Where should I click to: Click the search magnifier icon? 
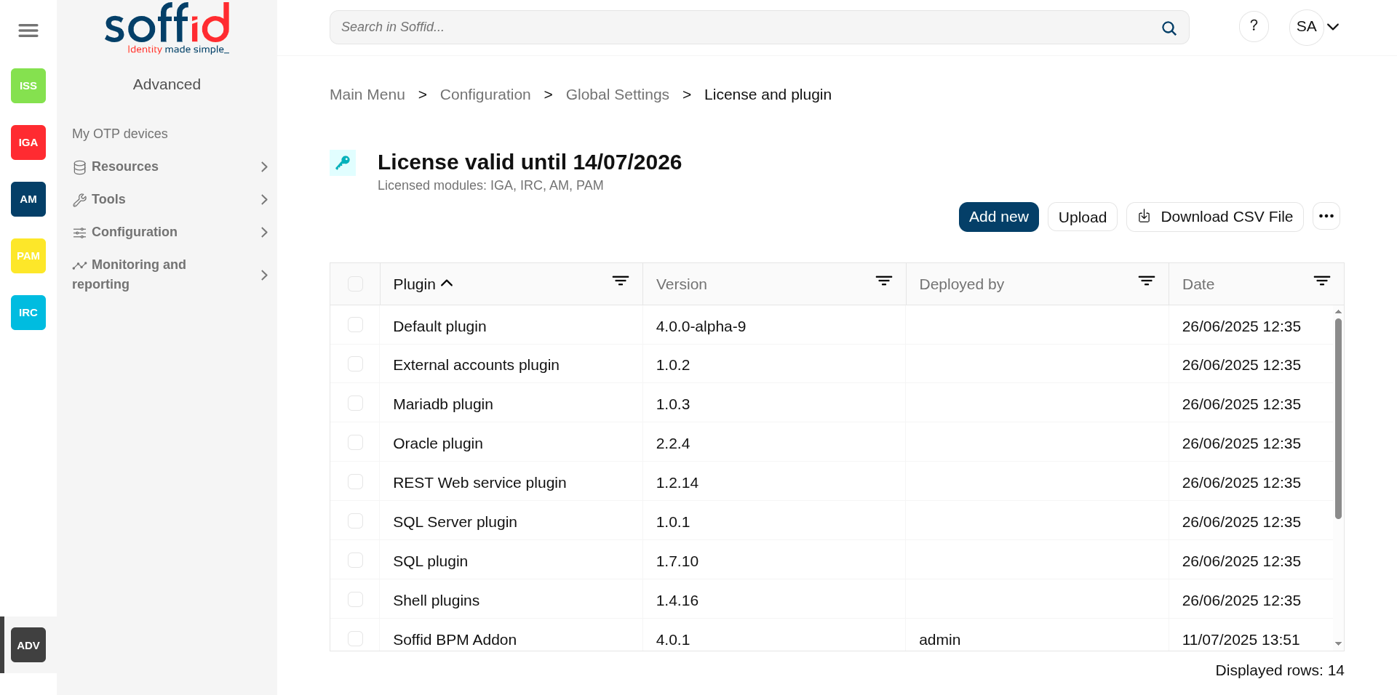[1169, 28]
